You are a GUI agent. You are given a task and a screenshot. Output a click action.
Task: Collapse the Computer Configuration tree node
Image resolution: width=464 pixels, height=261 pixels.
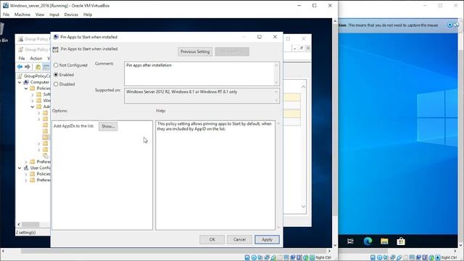[x=20, y=82]
